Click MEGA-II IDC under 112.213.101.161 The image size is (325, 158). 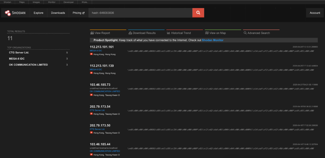click(96, 50)
